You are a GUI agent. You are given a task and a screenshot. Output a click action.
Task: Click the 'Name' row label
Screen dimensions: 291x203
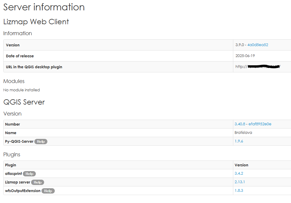click(x=11, y=133)
